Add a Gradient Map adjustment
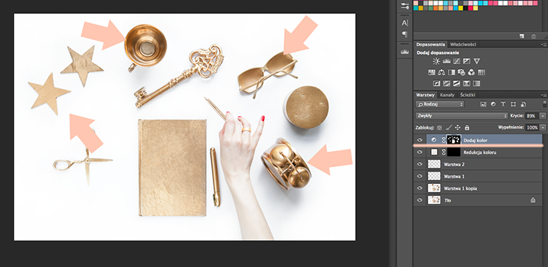 coord(476,83)
